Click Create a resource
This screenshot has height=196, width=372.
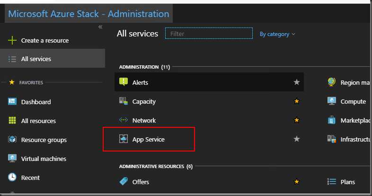pyautogui.click(x=44, y=40)
